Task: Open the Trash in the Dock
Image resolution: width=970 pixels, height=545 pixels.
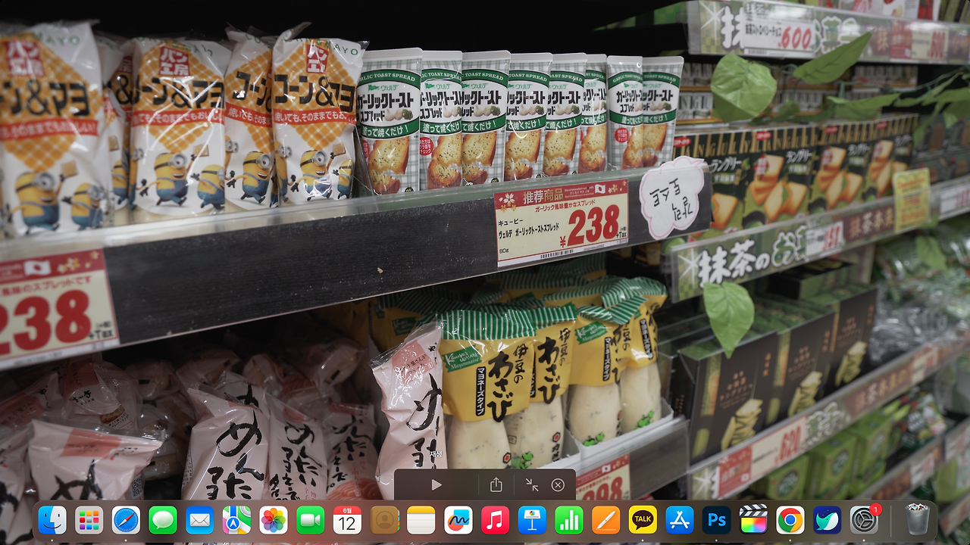Action: point(917,520)
